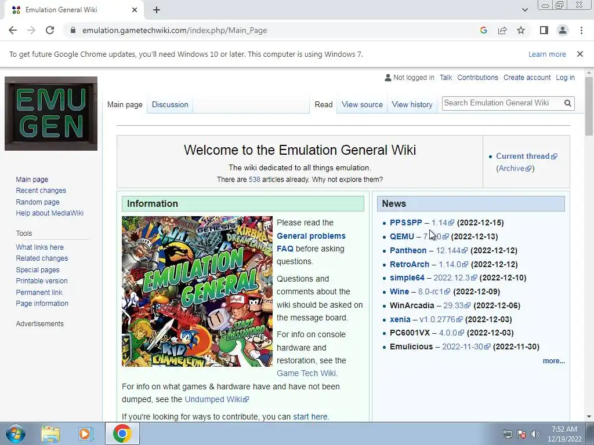Click Create account
This screenshot has width=594, height=445.
point(527,78)
